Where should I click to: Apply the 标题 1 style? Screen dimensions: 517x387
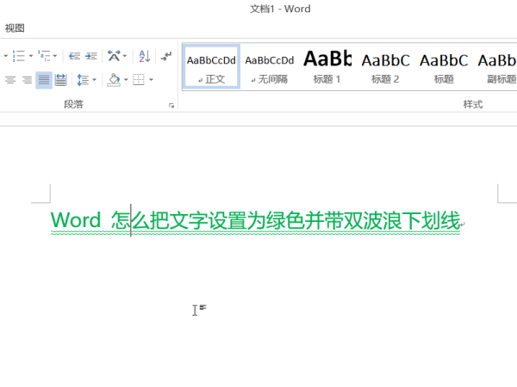pyautogui.click(x=327, y=67)
